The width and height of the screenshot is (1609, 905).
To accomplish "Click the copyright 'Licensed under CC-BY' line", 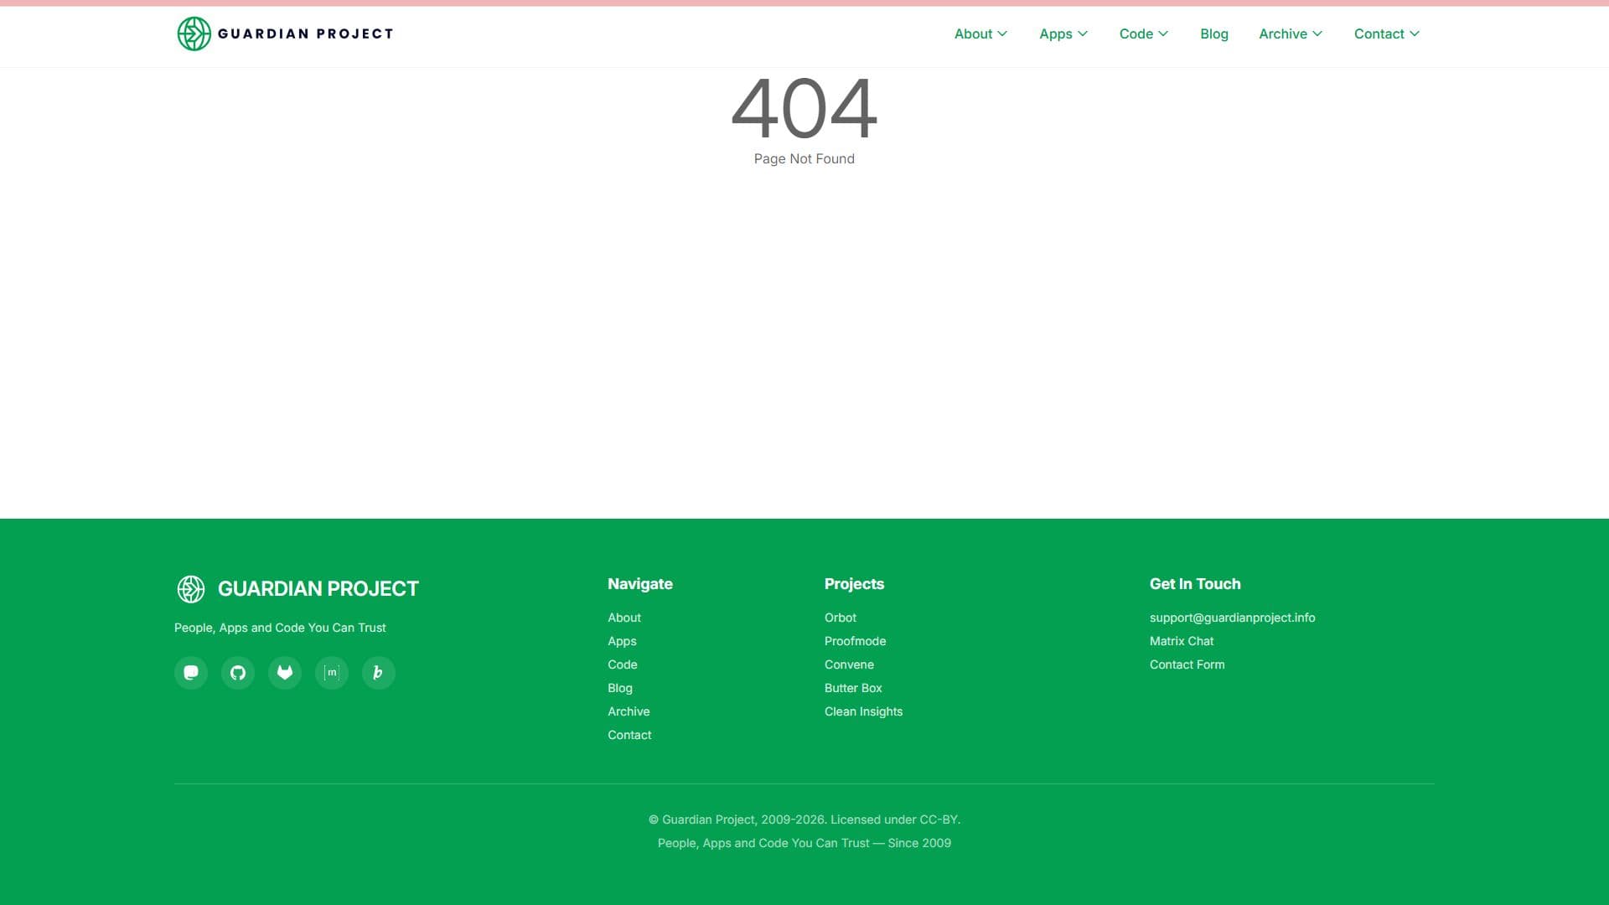I will [x=804, y=820].
